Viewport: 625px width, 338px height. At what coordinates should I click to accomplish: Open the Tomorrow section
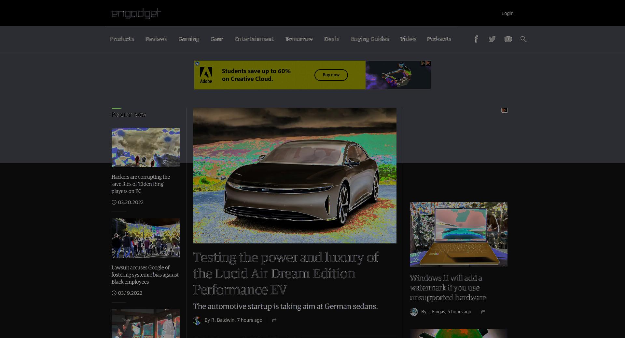pos(299,39)
